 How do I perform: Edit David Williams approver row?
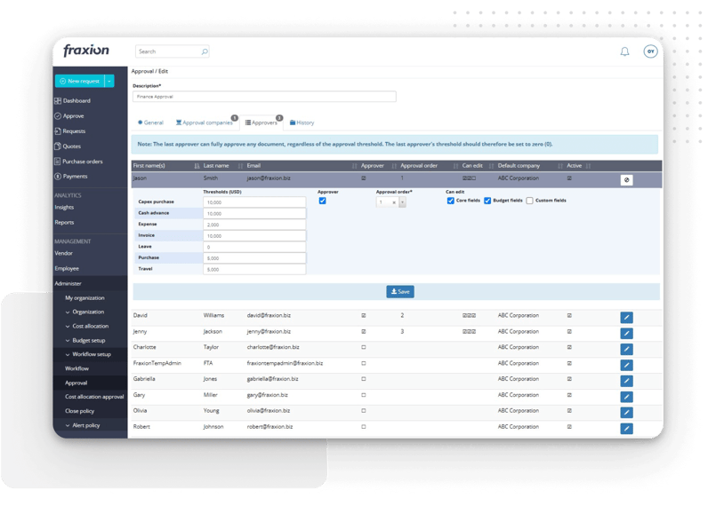pos(626,317)
